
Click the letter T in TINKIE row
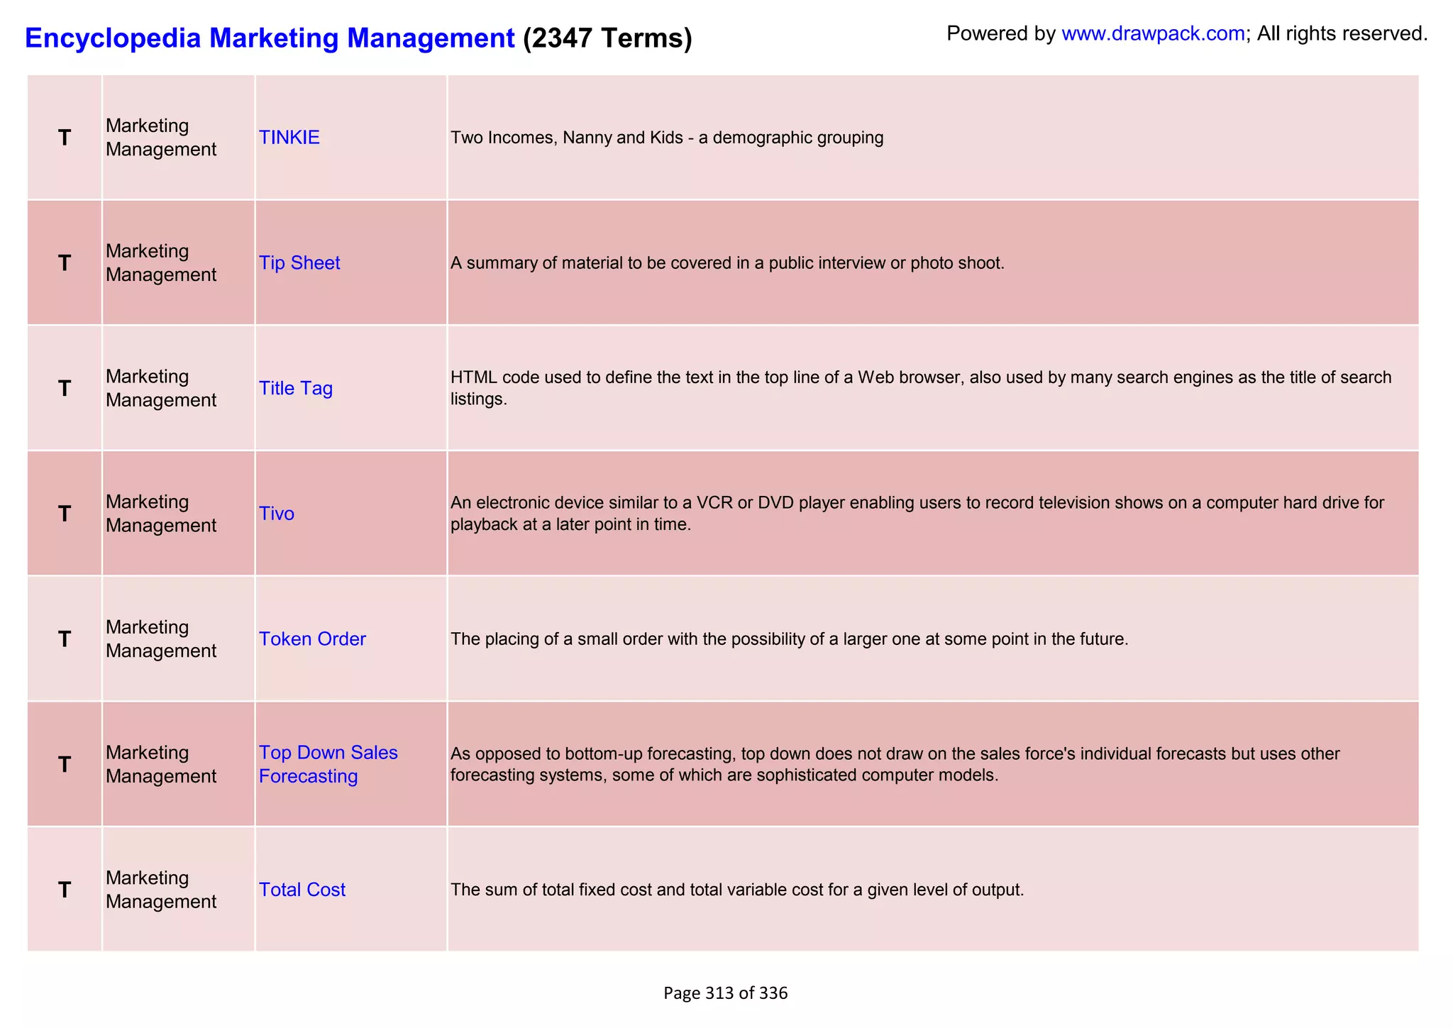[x=65, y=138]
